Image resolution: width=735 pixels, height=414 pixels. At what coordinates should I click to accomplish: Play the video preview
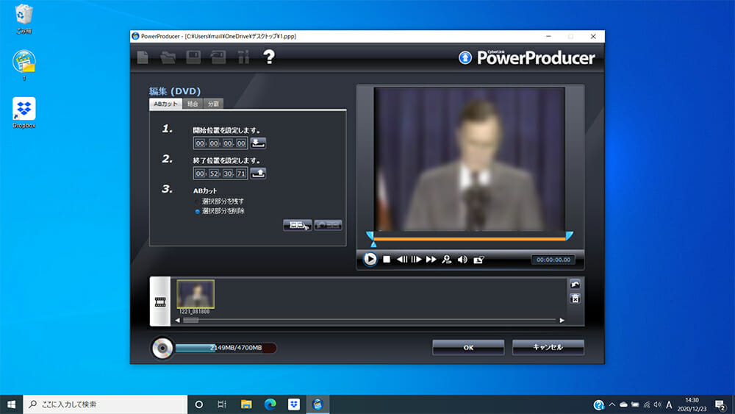click(x=370, y=259)
